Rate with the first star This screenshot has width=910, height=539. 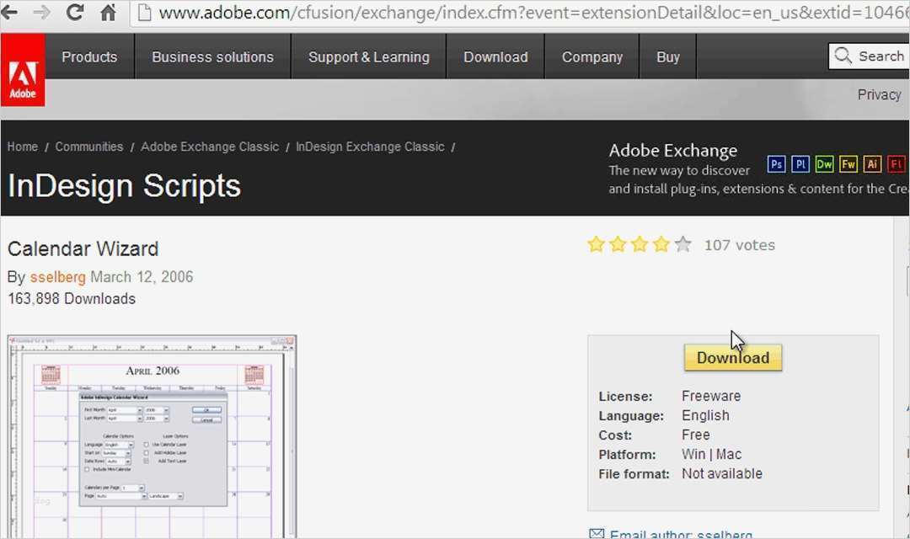596,244
